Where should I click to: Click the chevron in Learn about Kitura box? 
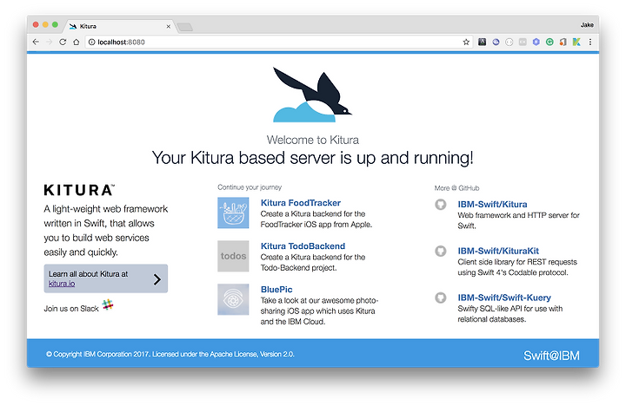157,279
